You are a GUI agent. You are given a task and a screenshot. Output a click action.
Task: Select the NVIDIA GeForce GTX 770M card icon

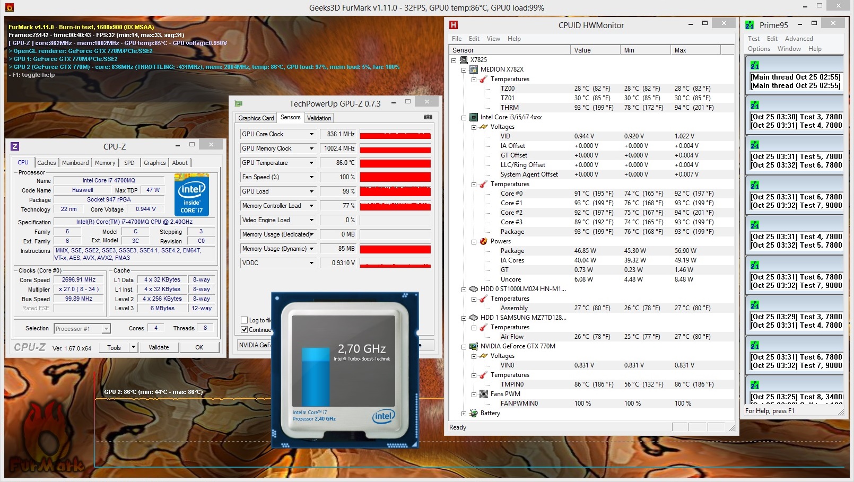click(474, 346)
